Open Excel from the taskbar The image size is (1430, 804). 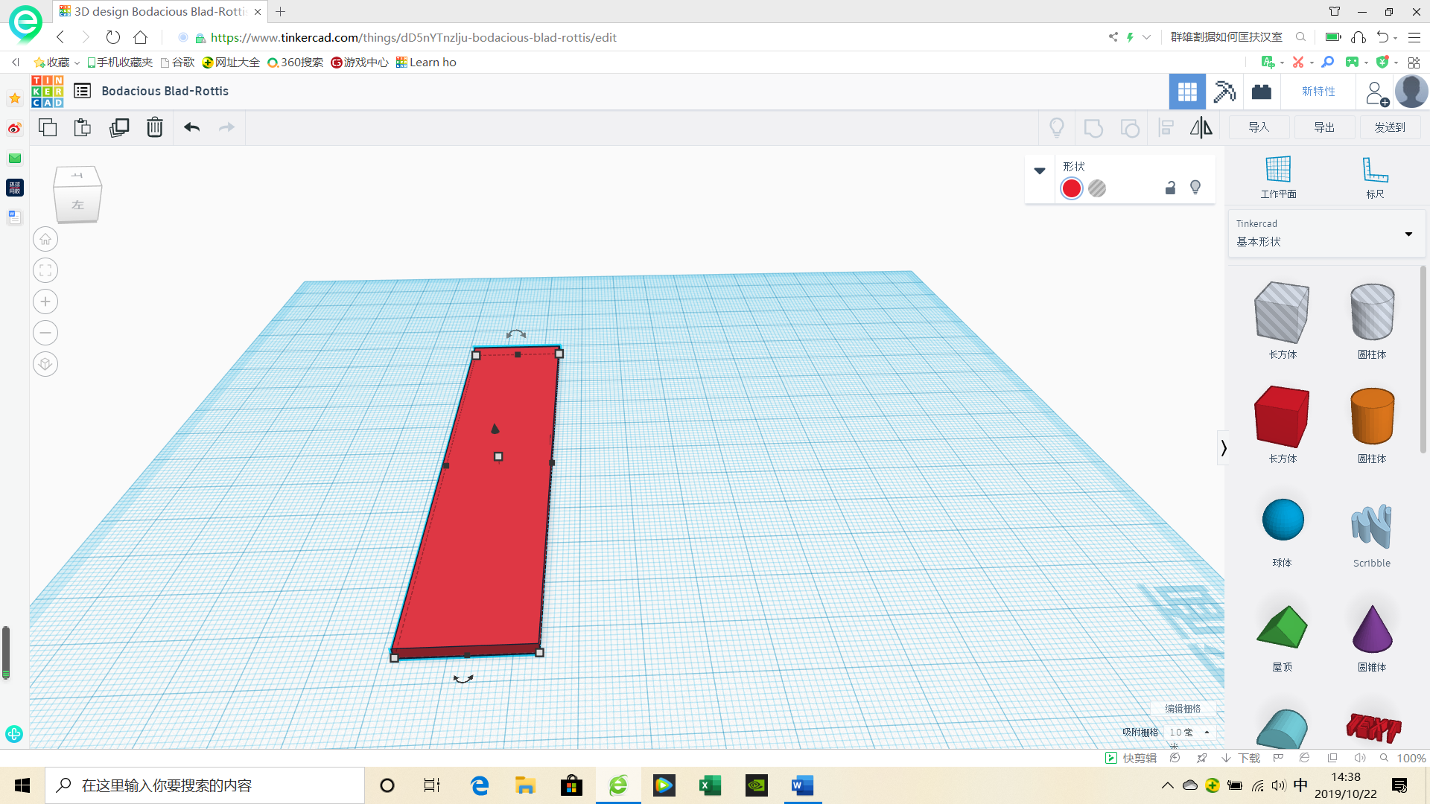tap(710, 785)
